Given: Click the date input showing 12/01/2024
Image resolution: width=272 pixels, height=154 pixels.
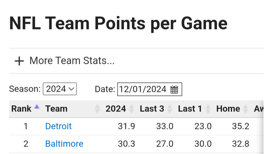Looking at the screenshot, I should (143, 89).
